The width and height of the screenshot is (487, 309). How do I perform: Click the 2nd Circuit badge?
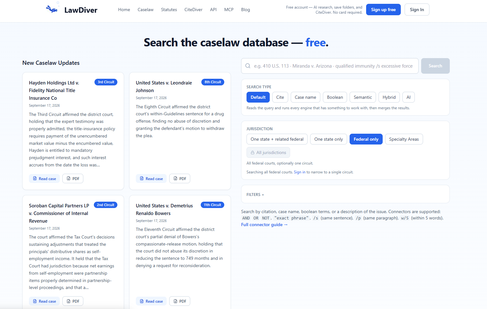(106, 205)
